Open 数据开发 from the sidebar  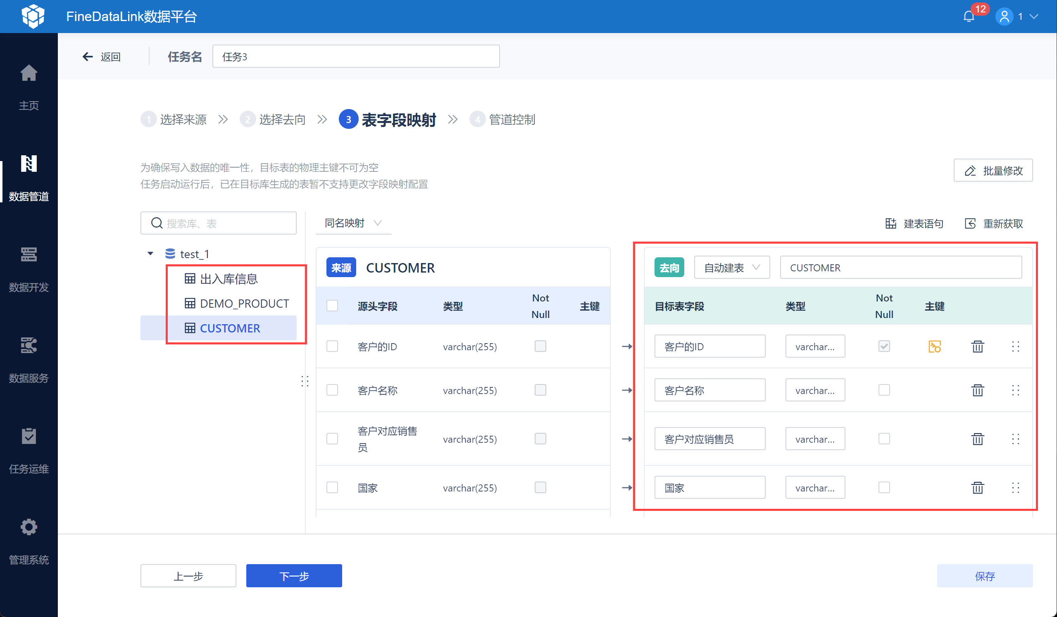[x=29, y=254]
